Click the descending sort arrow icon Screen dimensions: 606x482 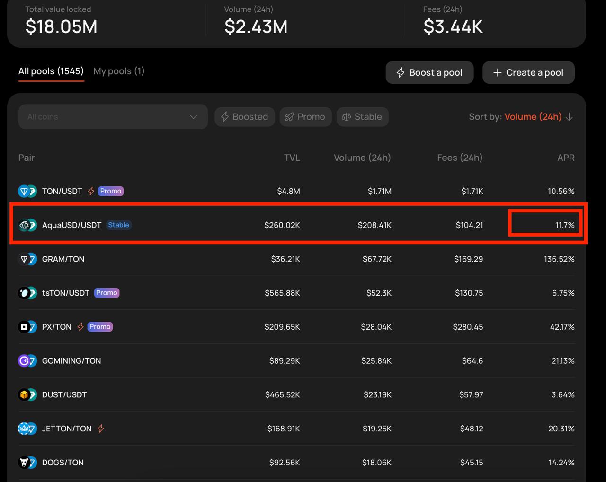click(569, 117)
